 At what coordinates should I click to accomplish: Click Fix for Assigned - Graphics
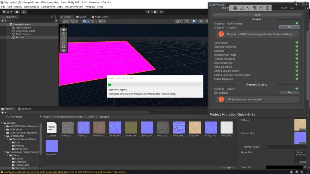tap(289, 27)
